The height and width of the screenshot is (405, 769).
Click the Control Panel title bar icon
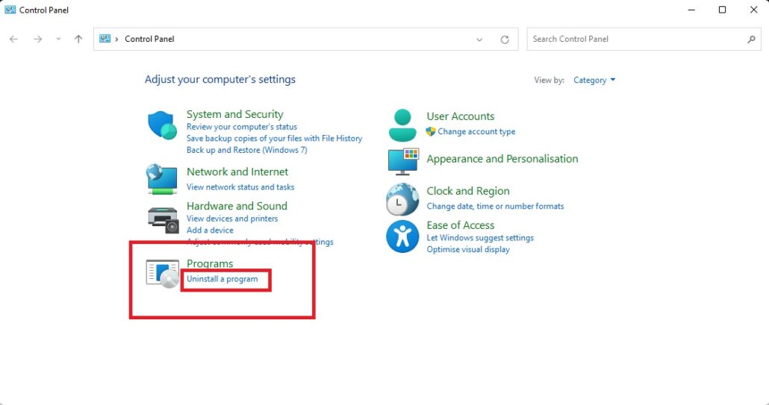point(10,10)
